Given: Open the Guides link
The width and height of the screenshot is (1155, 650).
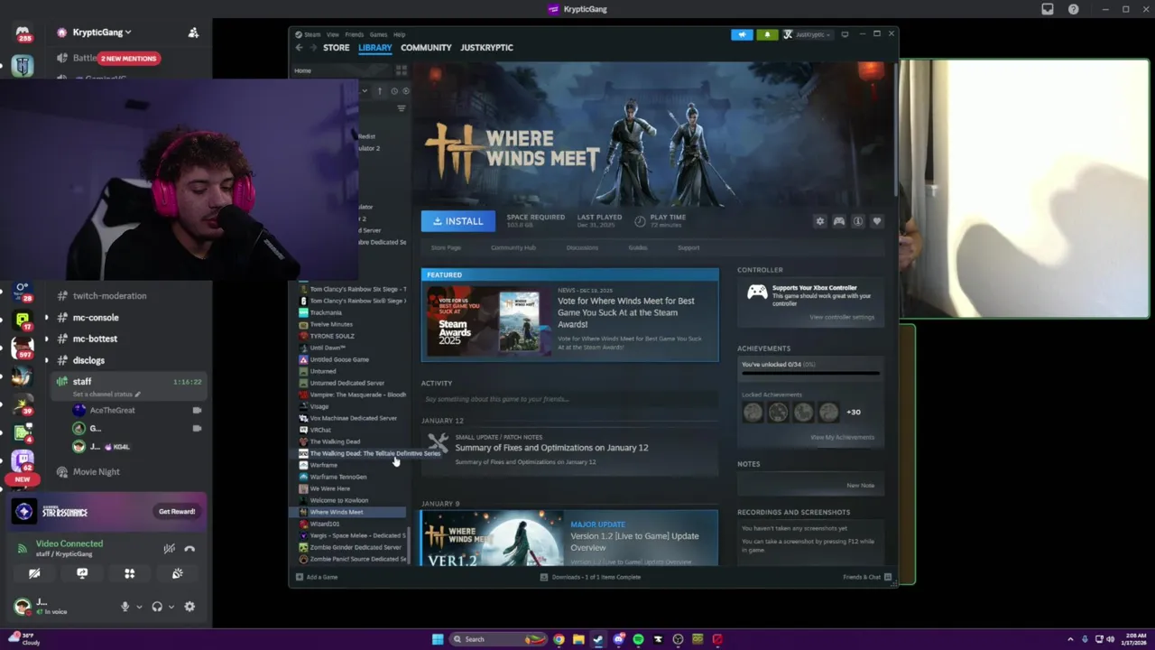Looking at the screenshot, I should [638, 247].
